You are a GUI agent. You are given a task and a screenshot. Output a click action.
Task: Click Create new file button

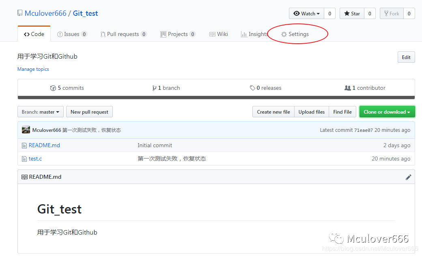pyautogui.click(x=273, y=112)
